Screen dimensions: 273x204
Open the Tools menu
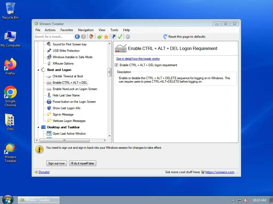pyautogui.click(x=114, y=30)
